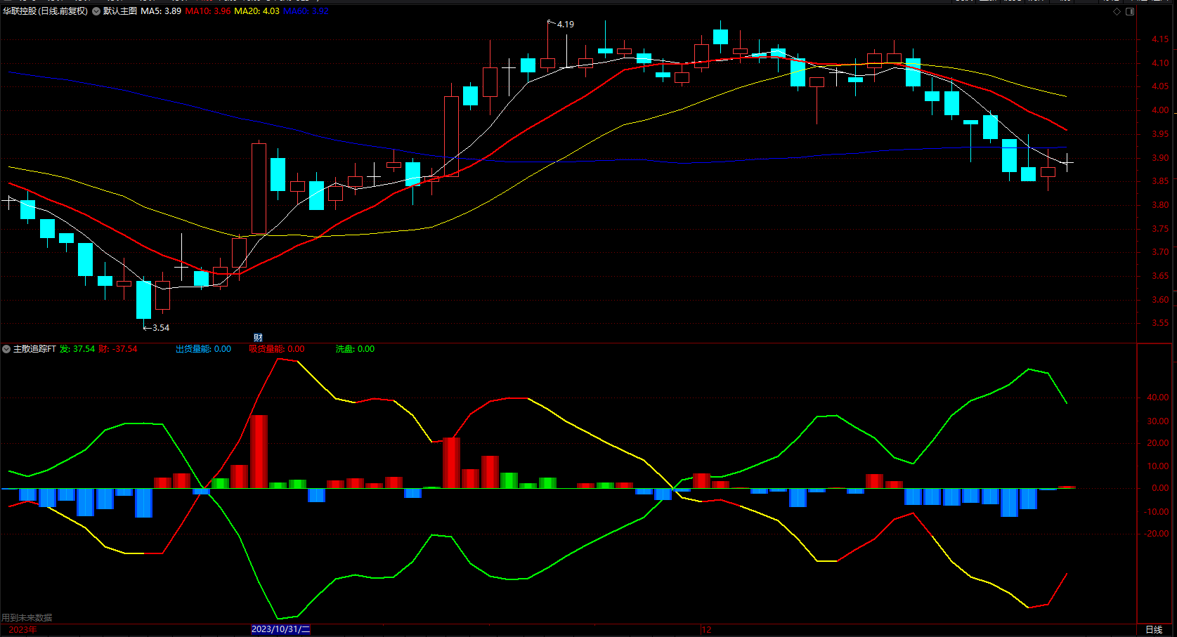Click the 4.19 high price marker
The width and height of the screenshot is (1177, 637).
coord(566,25)
